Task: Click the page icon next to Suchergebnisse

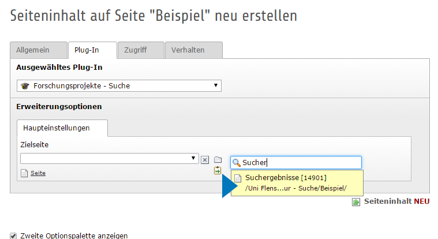Action: (x=237, y=178)
